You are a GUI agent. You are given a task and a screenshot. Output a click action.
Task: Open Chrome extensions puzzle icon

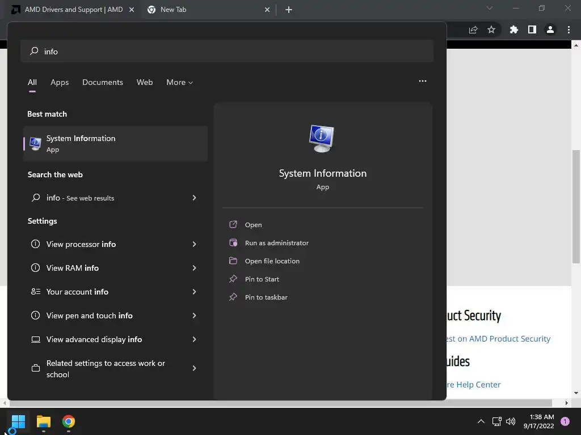pyautogui.click(x=513, y=29)
